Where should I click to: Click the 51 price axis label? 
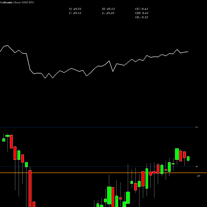click(x=197, y=127)
